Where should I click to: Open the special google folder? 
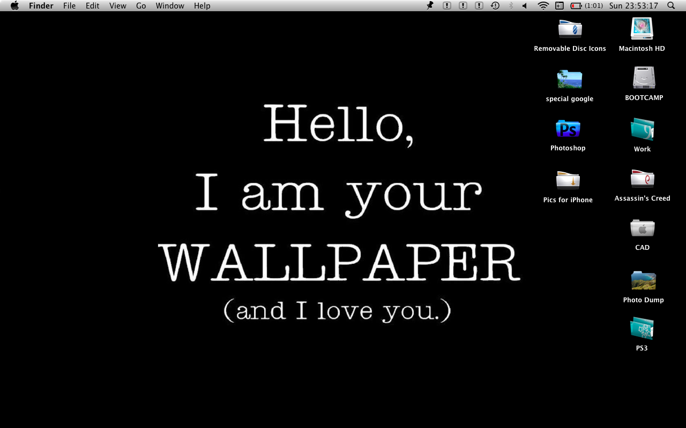[569, 79]
